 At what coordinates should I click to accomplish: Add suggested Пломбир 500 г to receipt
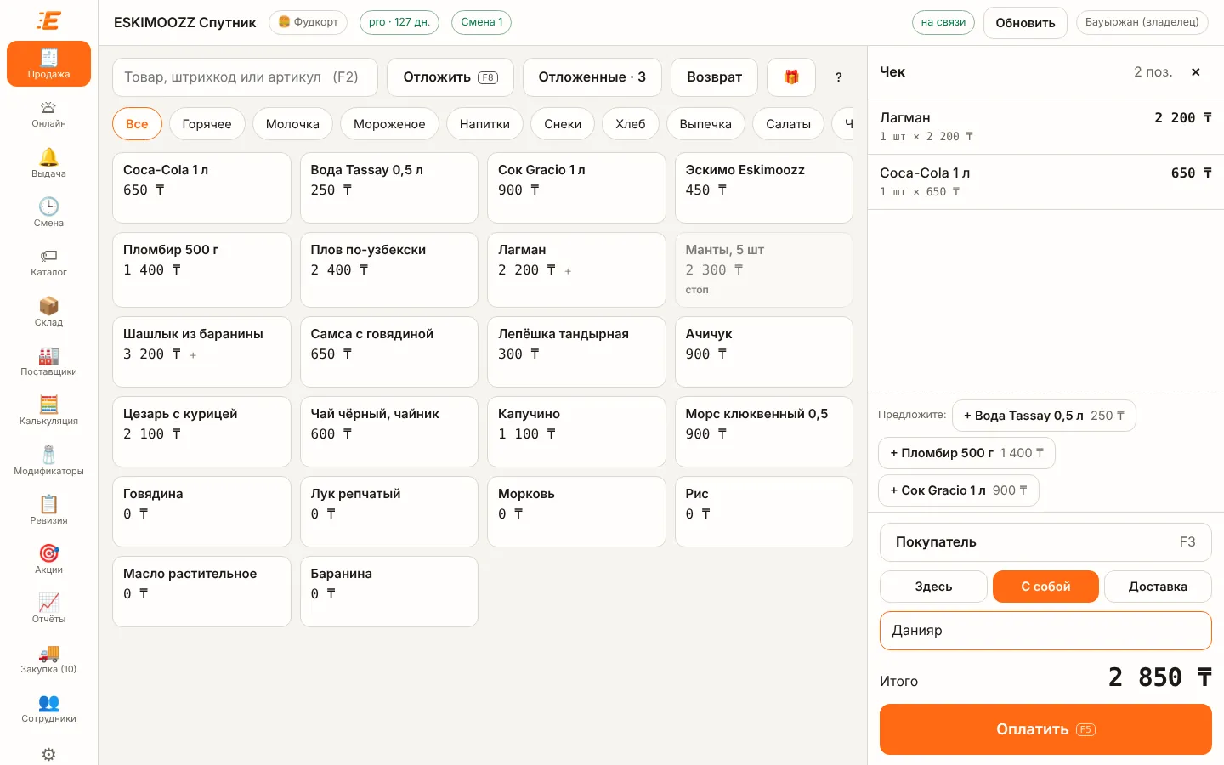966,453
